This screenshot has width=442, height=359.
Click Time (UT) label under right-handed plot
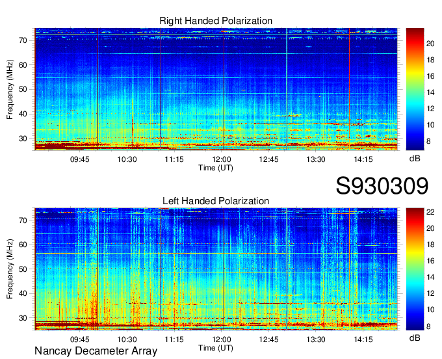coord(216,168)
